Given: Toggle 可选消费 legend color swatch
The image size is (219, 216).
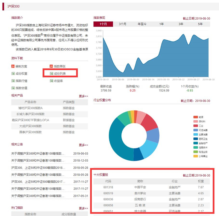Looking at the screenshot, I should point(196,130).
